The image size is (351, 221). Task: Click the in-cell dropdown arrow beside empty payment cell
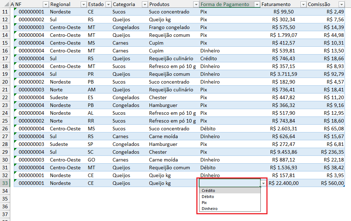pyautogui.click(x=263, y=183)
